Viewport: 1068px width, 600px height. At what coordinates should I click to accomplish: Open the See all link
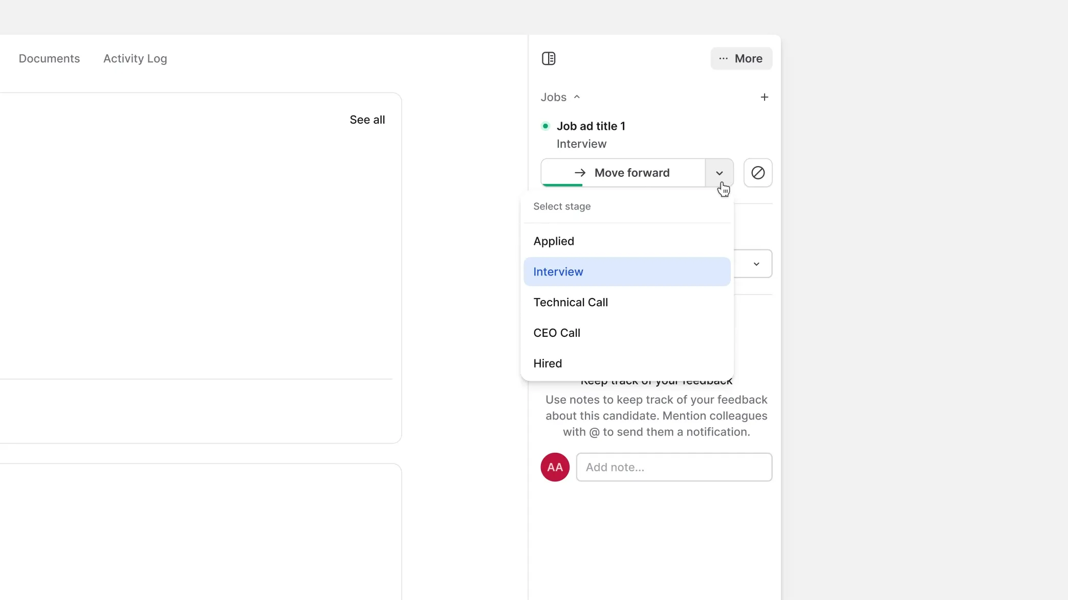[x=367, y=120]
